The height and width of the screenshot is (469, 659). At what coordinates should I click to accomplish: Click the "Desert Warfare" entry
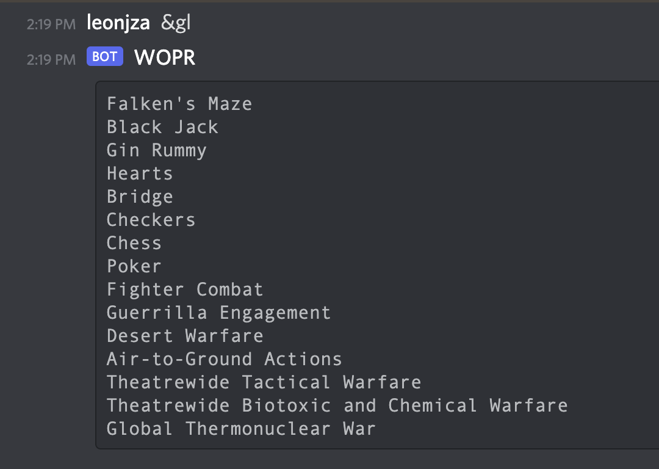coord(185,336)
